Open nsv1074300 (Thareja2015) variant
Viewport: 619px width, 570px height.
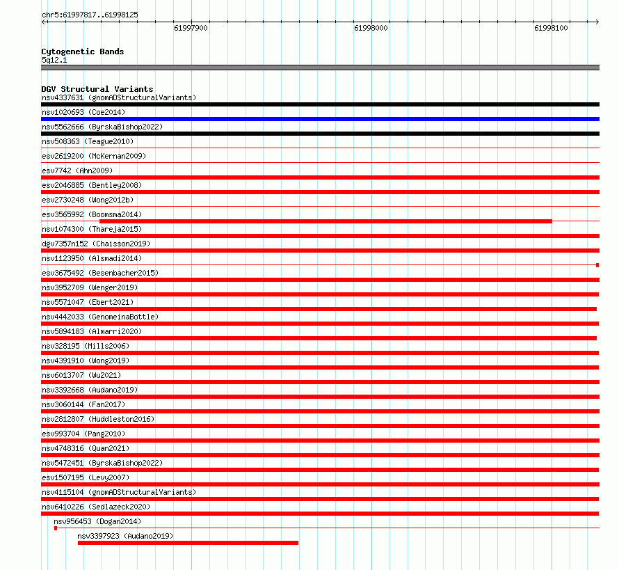coord(92,229)
